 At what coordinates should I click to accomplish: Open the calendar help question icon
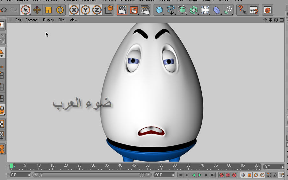tap(254, 10)
